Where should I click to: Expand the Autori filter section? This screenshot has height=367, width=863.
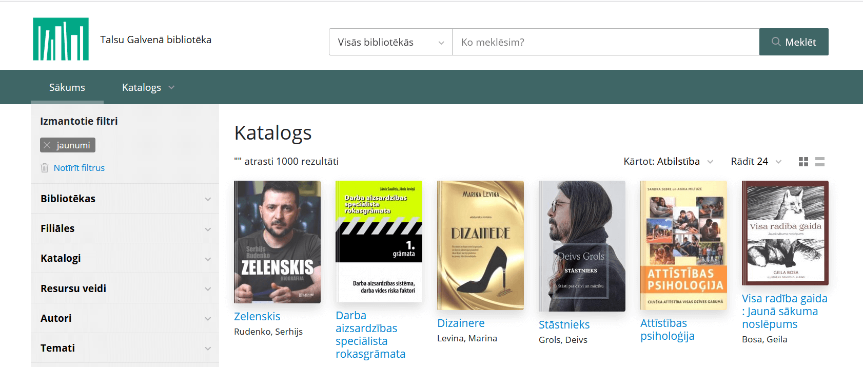[125, 318]
